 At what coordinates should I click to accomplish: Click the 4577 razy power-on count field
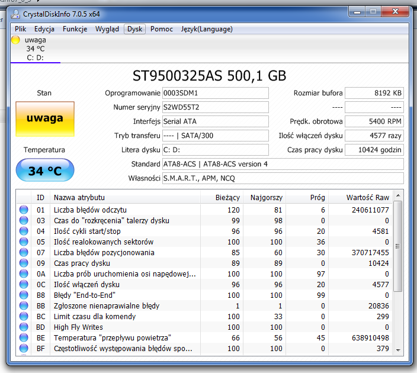[374, 136]
